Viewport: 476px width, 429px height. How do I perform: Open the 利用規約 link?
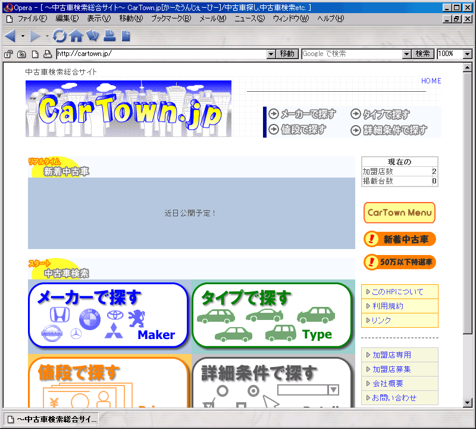(388, 306)
